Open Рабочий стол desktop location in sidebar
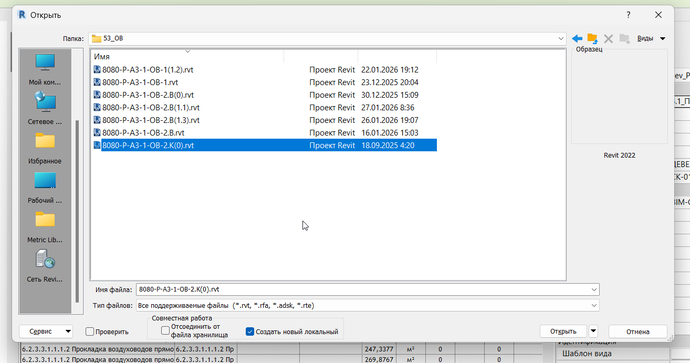This screenshot has width=690, height=363. click(45, 188)
